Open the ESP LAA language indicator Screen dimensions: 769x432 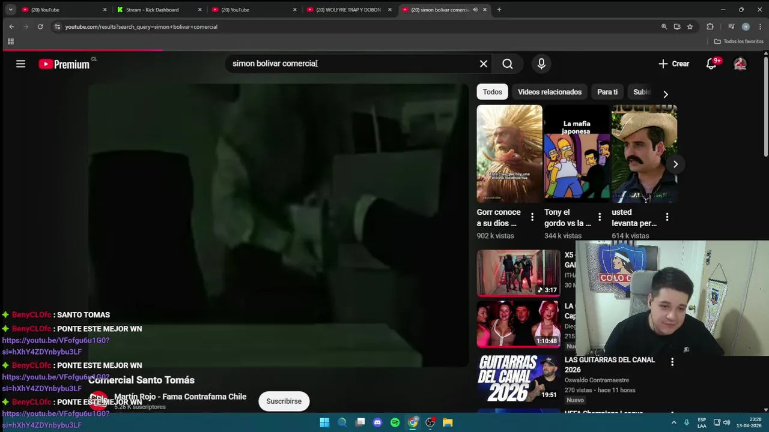pyautogui.click(x=702, y=422)
